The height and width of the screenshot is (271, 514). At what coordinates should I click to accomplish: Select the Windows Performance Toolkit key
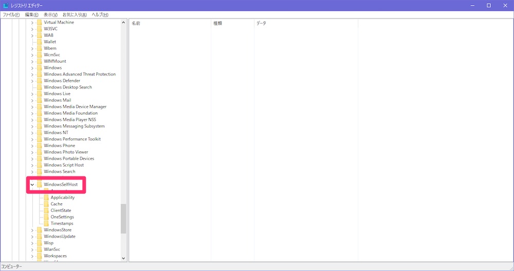pos(72,139)
